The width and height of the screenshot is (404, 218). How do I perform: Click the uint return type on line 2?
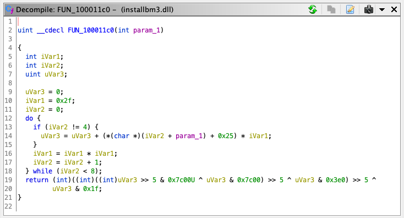(25, 30)
